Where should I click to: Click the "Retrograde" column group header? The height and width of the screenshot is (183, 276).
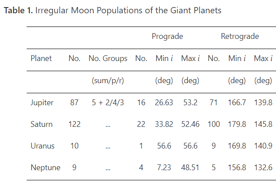point(240,37)
